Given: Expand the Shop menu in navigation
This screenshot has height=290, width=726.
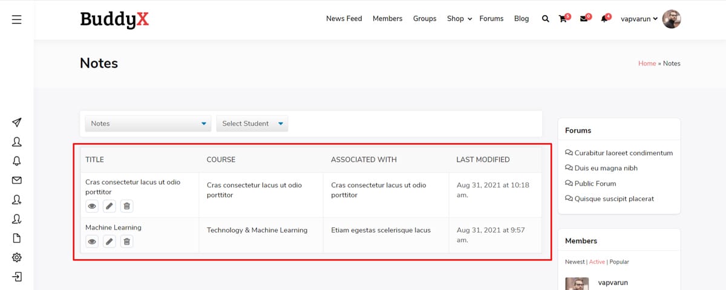Looking at the screenshot, I should pos(459,19).
